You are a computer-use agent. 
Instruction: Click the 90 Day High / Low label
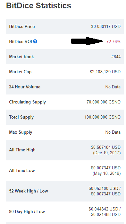click(x=27, y=211)
